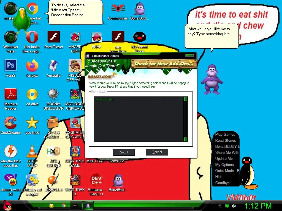The height and width of the screenshot is (211, 282).
Task: Click the Pingu penguin character
Action: (x=248, y=173)
